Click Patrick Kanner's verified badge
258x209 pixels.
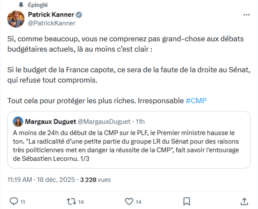79,15
